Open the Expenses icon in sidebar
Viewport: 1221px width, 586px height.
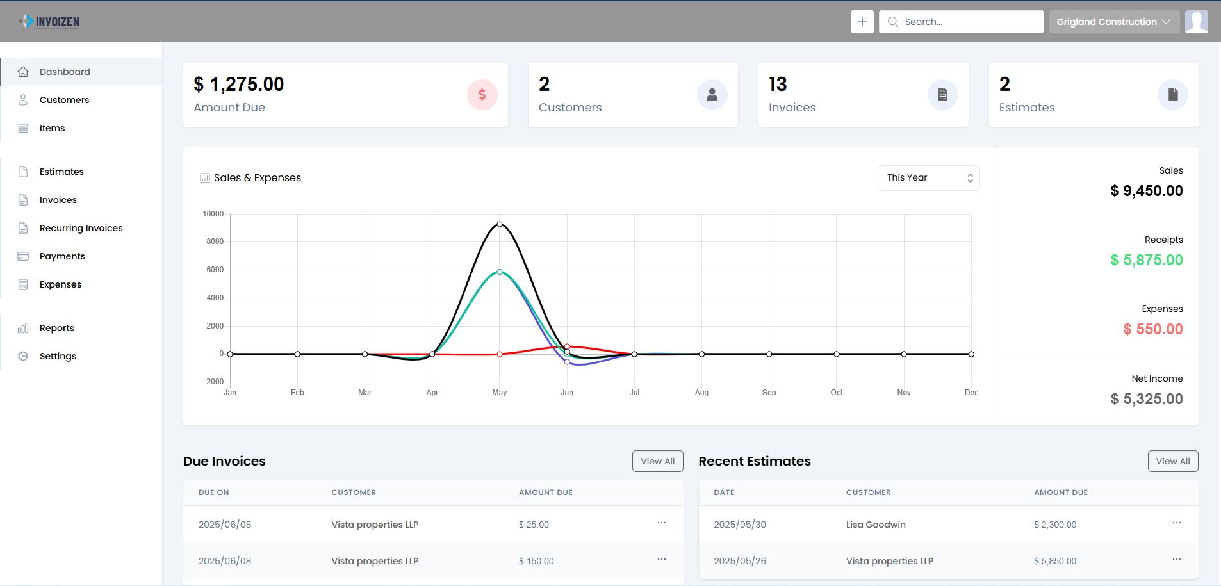(24, 284)
